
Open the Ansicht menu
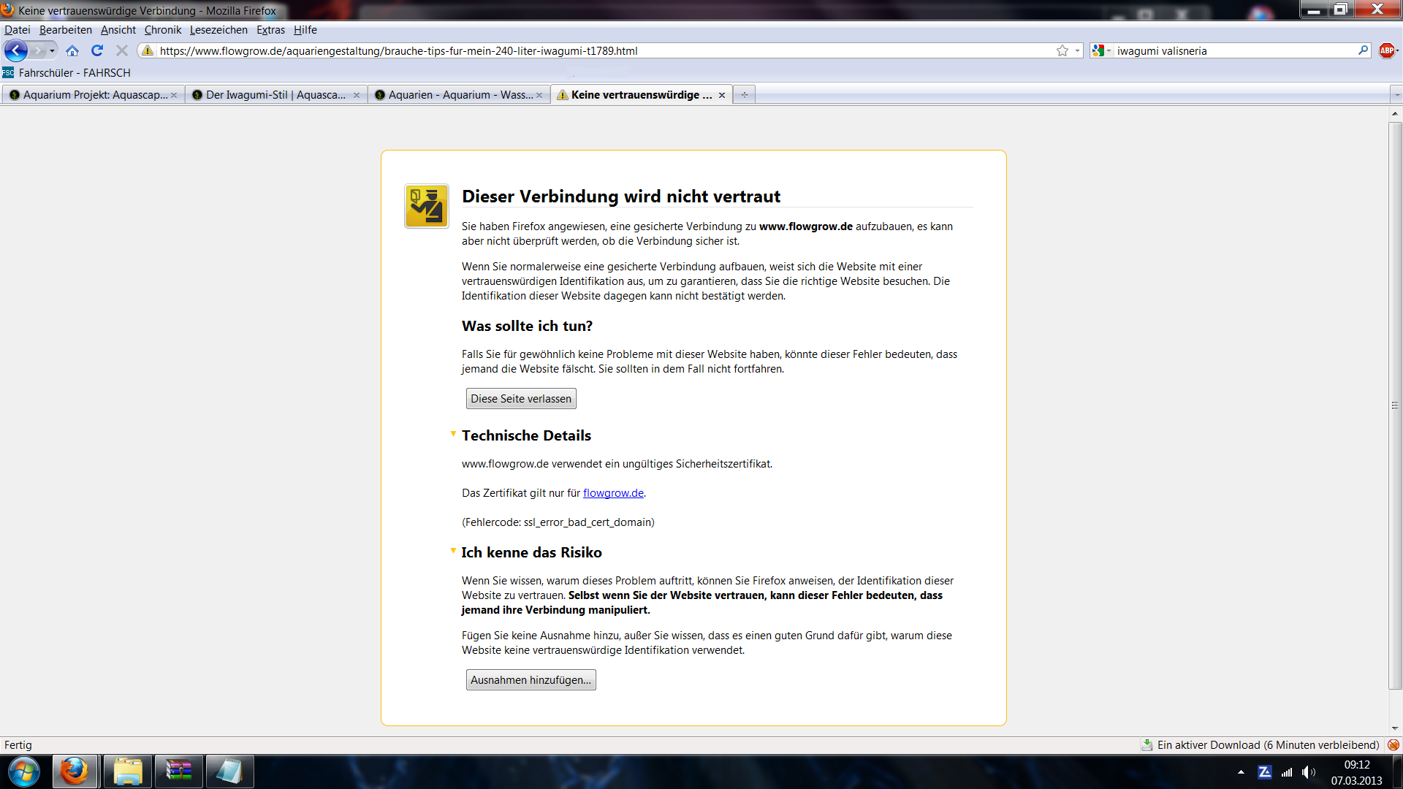(118, 30)
